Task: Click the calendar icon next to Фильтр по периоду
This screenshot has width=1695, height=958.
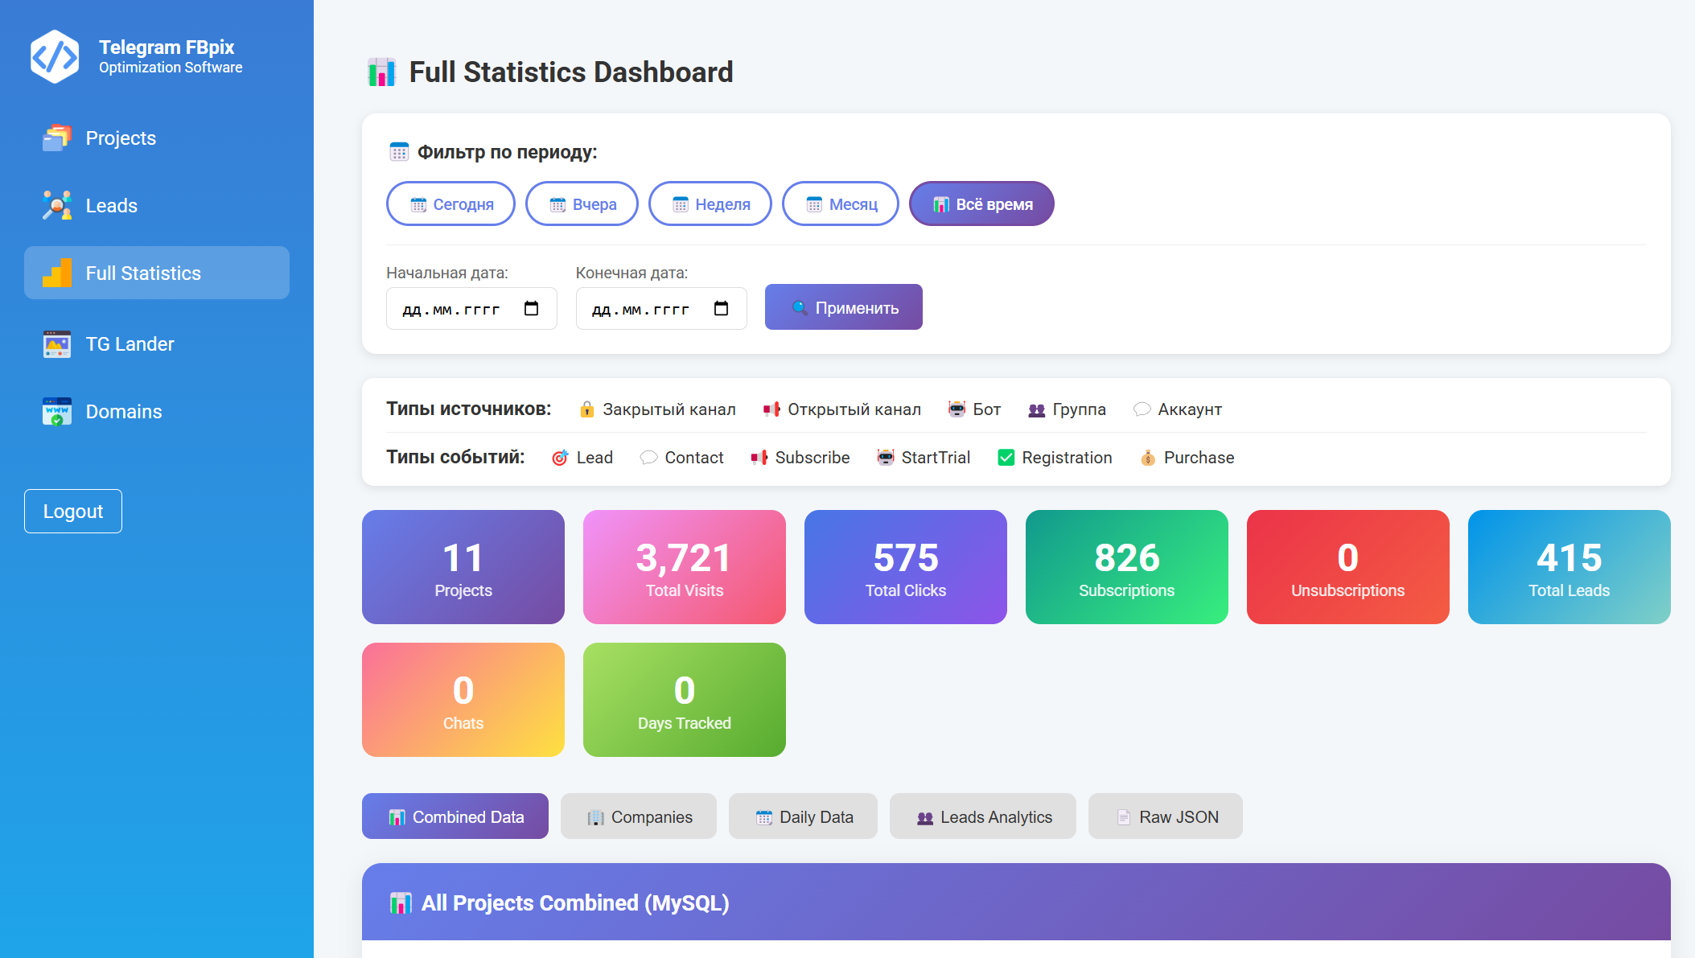Action: [399, 152]
